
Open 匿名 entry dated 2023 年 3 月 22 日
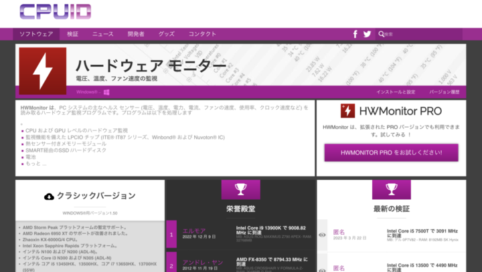click(339, 232)
